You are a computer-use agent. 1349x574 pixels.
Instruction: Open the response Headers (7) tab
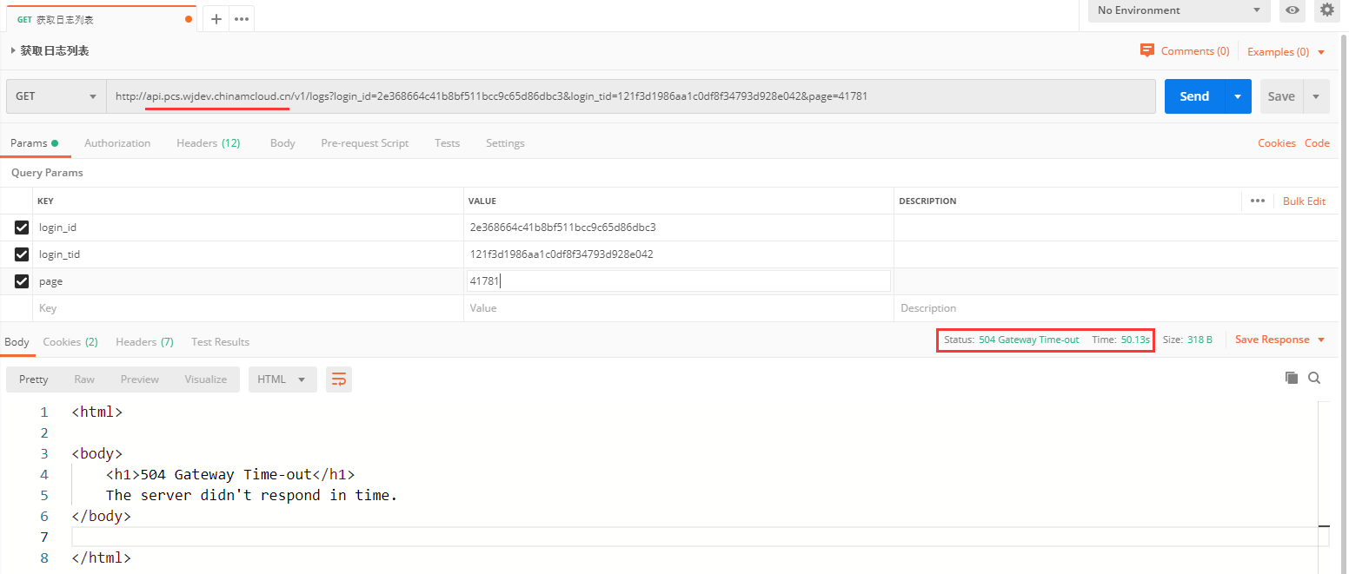[144, 342]
